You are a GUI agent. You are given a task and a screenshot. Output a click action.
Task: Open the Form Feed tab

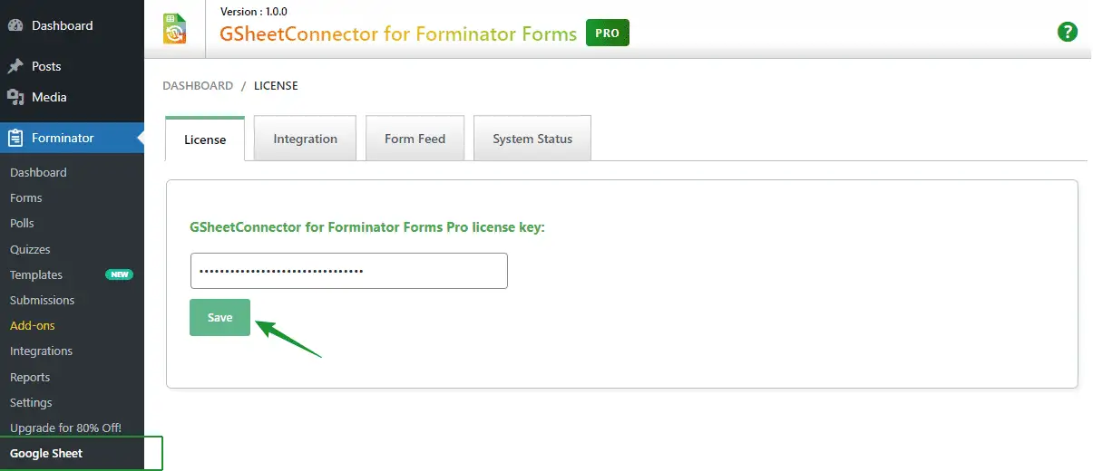[415, 139]
